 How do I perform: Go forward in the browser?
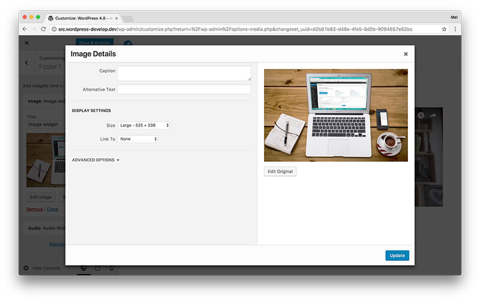click(x=34, y=29)
